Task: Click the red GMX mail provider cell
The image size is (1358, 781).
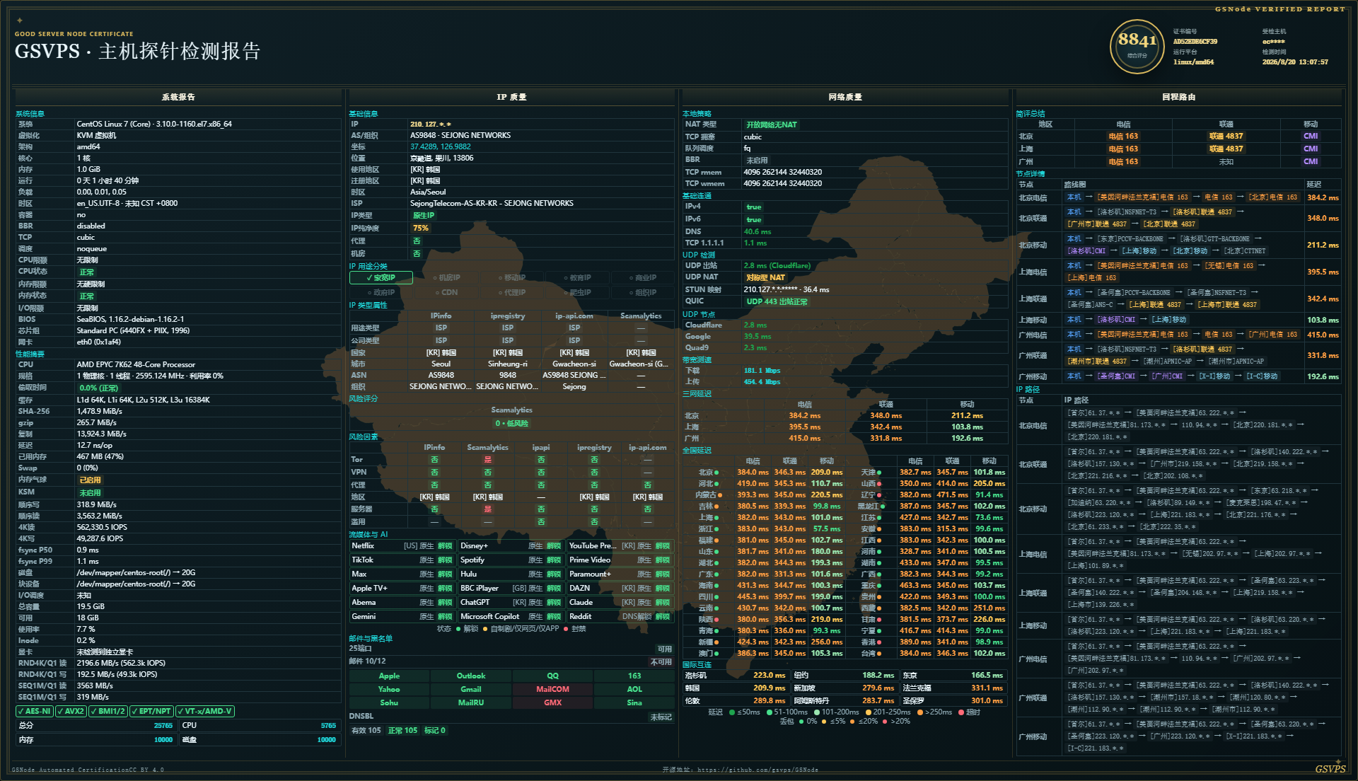Action: 552,703
